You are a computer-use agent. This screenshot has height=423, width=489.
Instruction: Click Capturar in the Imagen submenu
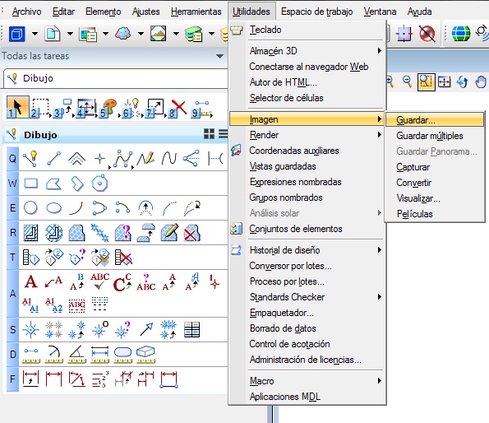pyautogui.click(x=413, y=167)
